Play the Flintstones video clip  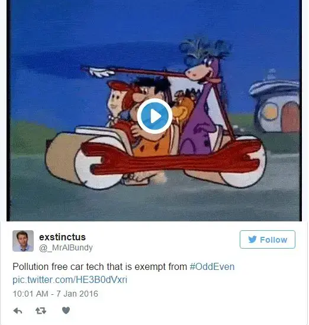[154, 116]
